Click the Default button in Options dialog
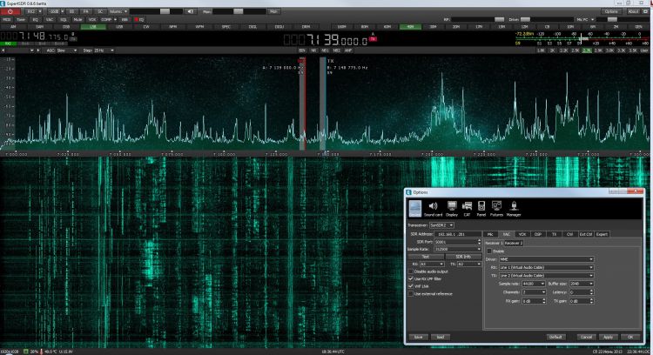The image size is (653, 355). point(555,337)
